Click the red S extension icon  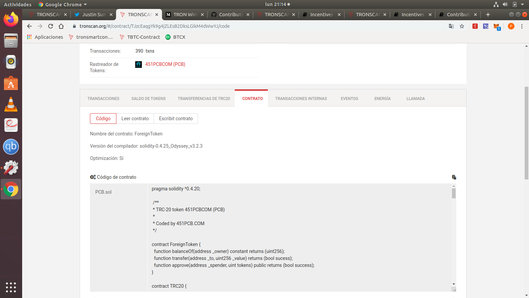coord(475,26)
